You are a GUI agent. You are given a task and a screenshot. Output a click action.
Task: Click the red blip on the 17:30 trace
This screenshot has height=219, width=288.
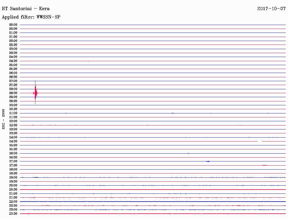tap(264, 165)
